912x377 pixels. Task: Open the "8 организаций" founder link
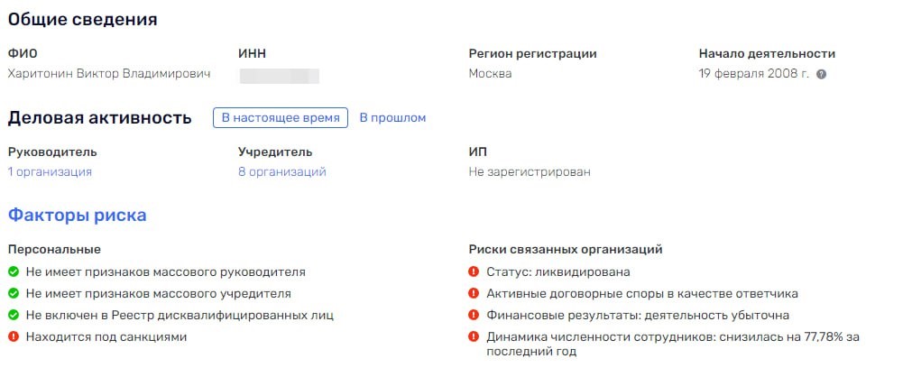[x=281, y=171]
